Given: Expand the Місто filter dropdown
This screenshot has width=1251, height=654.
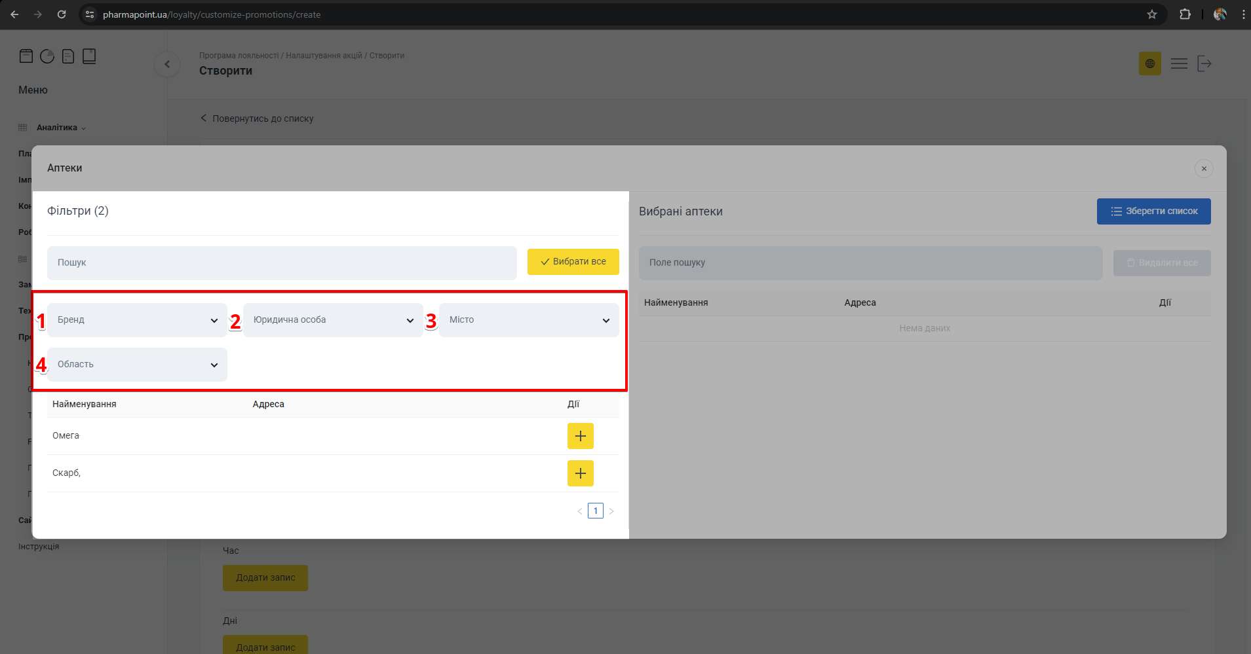Looking at the screenshot, I should [529, 320].
